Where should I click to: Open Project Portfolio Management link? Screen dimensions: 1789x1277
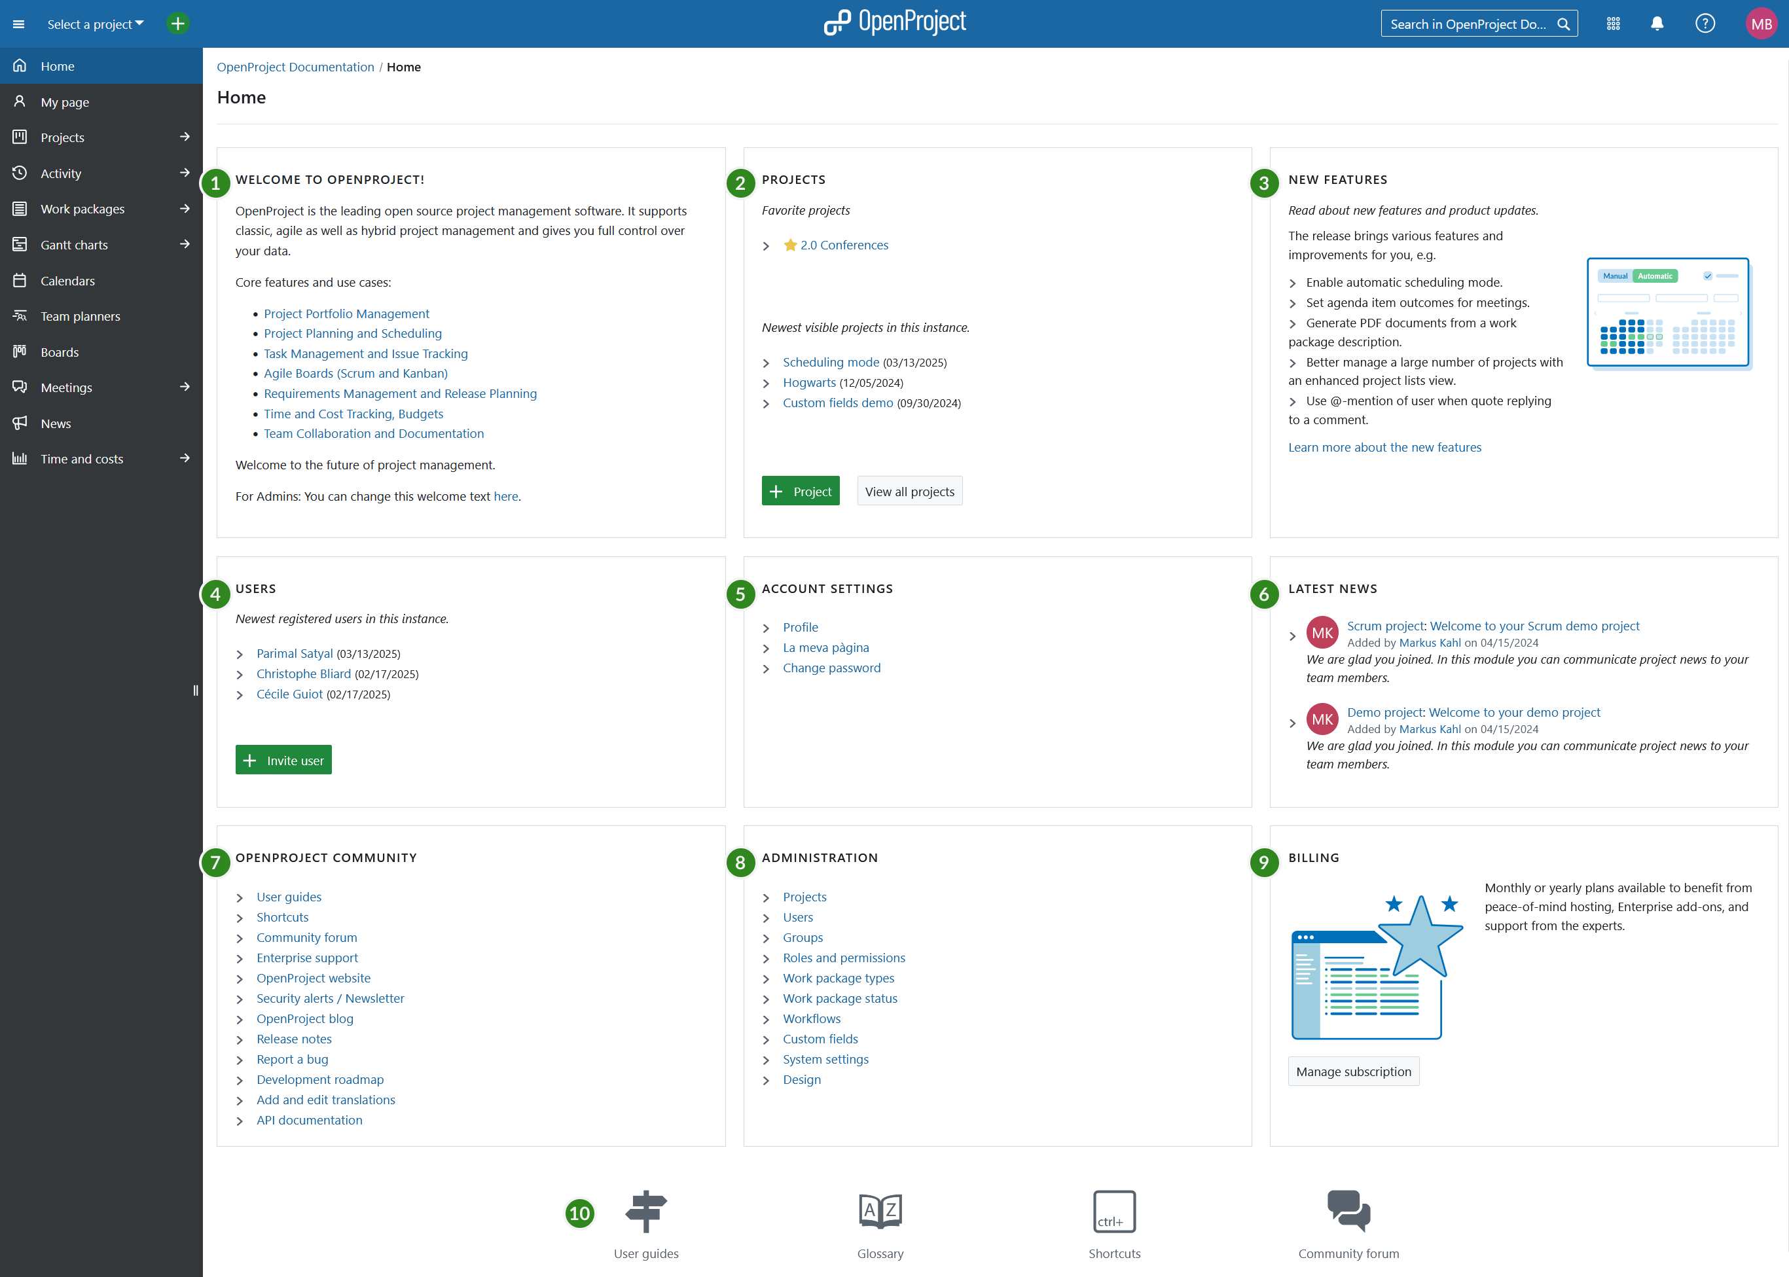(347, 314)
